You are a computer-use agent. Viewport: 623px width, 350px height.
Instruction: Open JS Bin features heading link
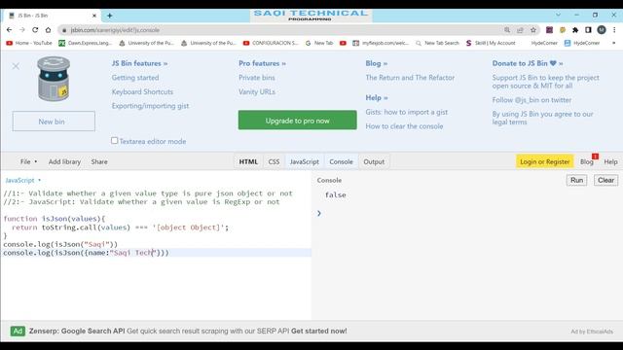(139, 63)
